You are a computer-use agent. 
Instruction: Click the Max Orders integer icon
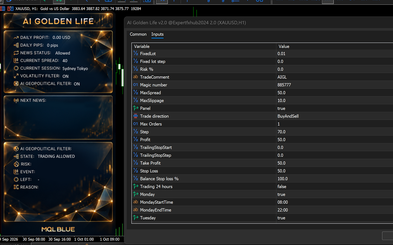click(136, 124)
